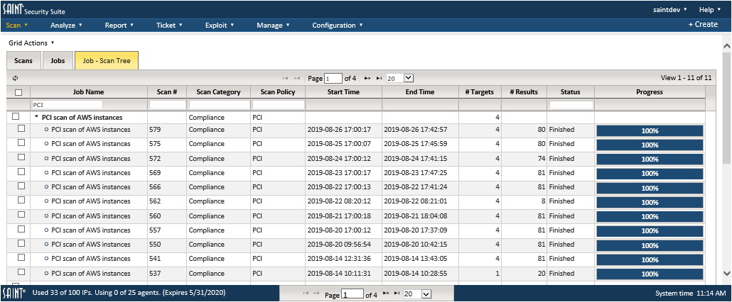Check the box for scan 575
This screenshot has height=302, width=732.
(x=21, y=143)
